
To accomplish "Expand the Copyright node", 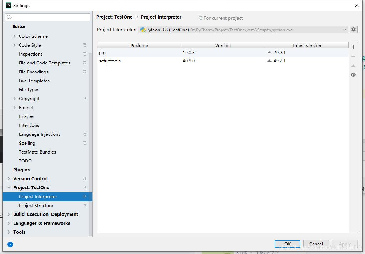I will [x=14, y=99].
